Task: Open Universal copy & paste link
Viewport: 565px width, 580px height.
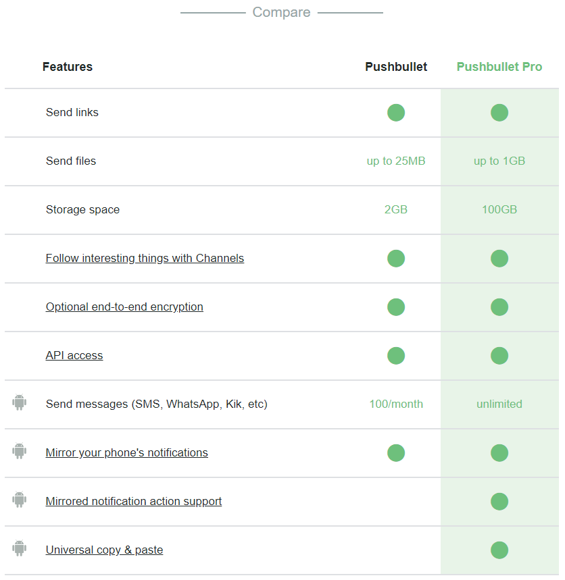Action: point(104,550)
